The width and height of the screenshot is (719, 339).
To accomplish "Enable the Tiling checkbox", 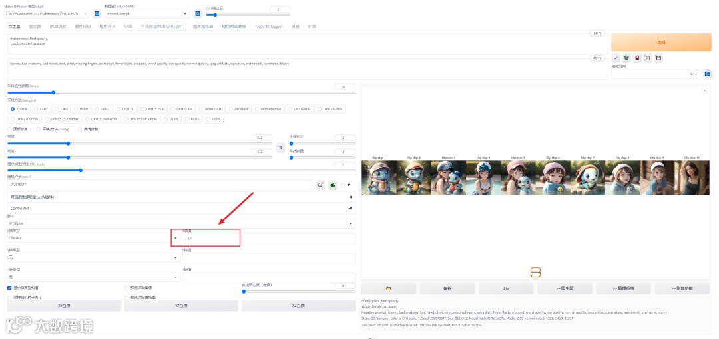I will [x=39, y=129].
